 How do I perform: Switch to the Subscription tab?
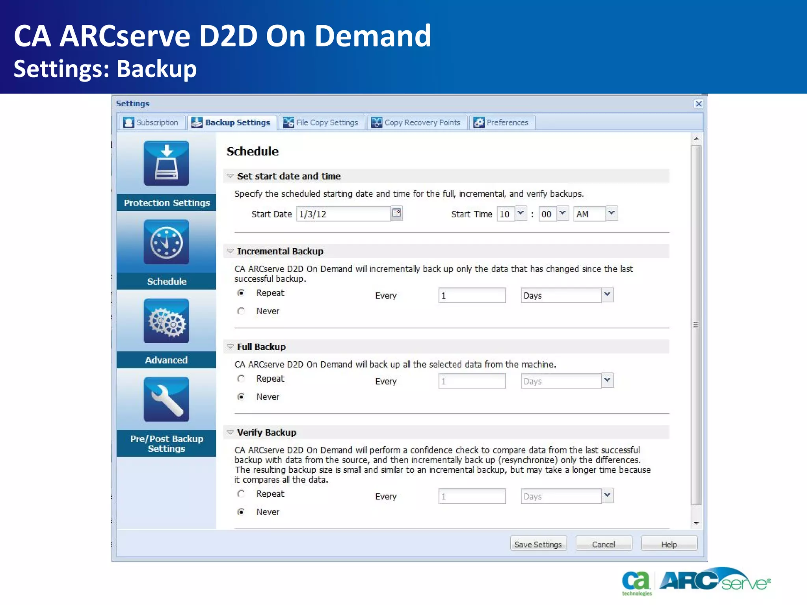point(151,122)
